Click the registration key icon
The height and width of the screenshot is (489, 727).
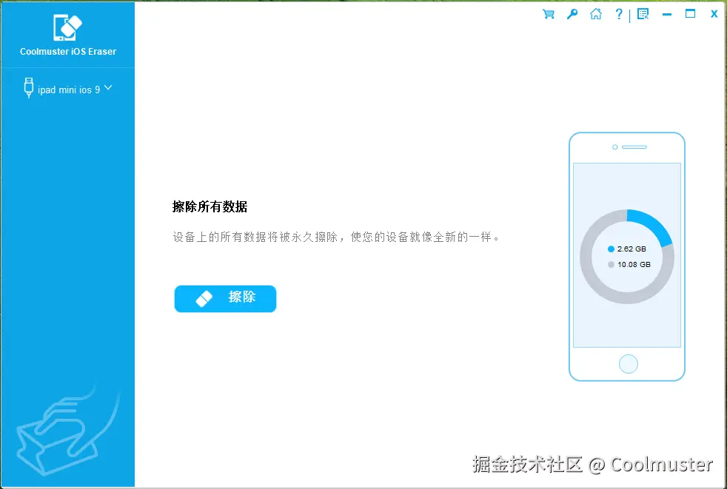click(572, 13)
